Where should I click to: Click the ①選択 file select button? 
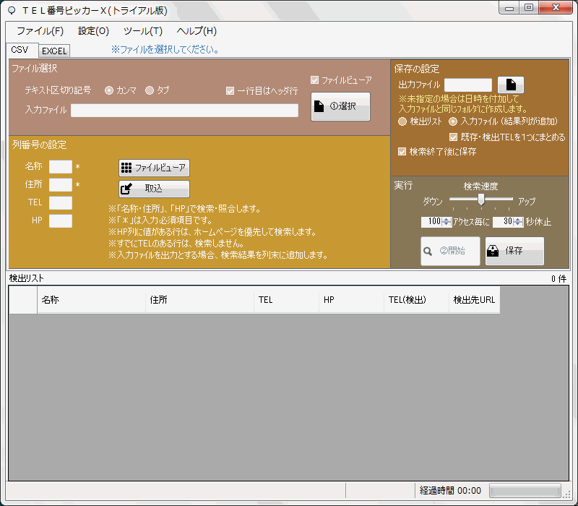[x=340, y=106]
